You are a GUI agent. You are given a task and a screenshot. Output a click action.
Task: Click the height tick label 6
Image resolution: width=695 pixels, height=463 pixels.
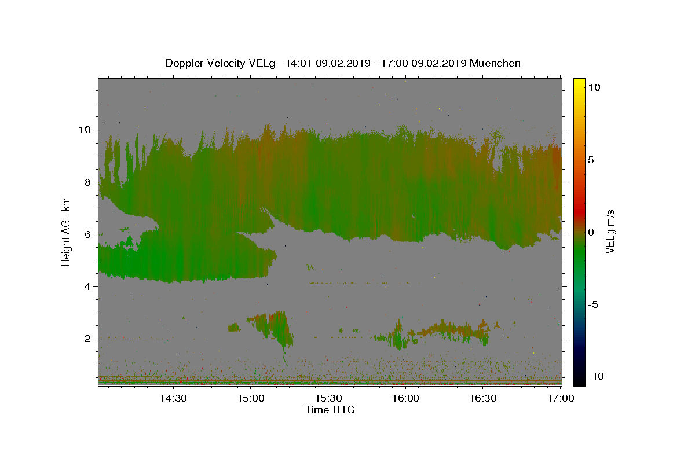87,234
